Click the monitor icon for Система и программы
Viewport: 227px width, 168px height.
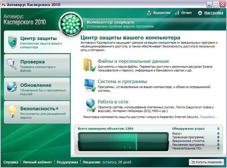[x=90, y=85]
